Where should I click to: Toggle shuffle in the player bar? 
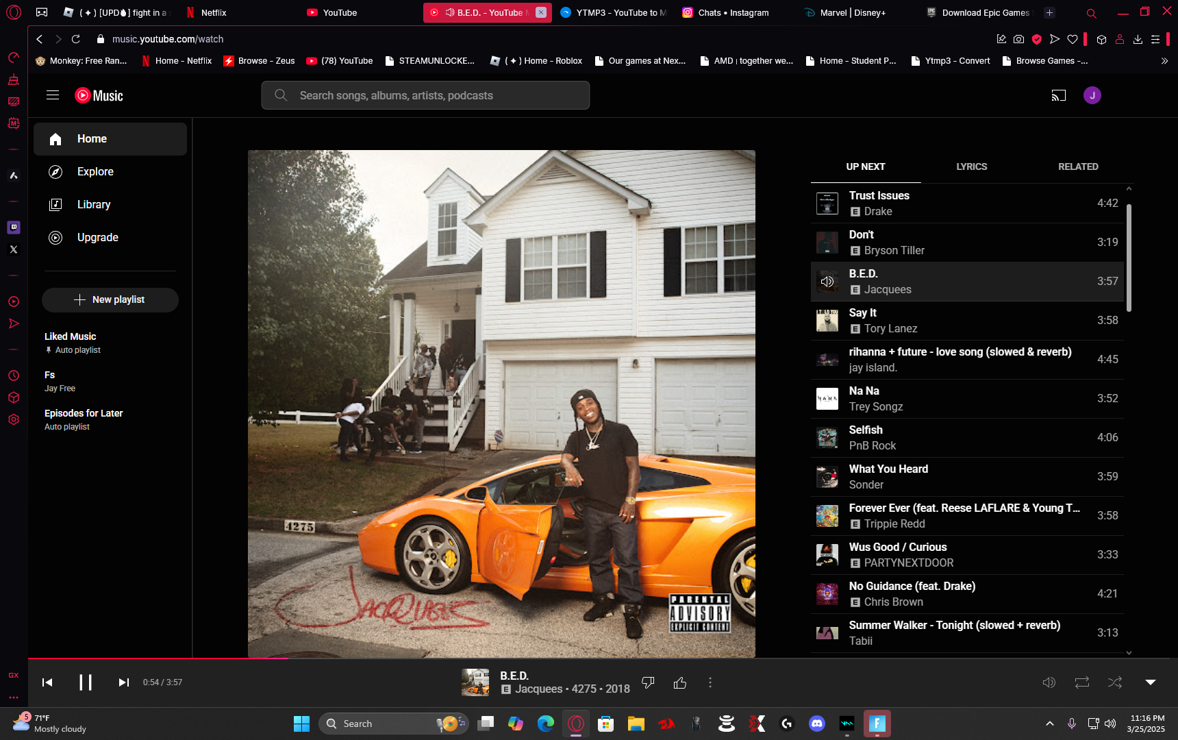[1115, 682]
